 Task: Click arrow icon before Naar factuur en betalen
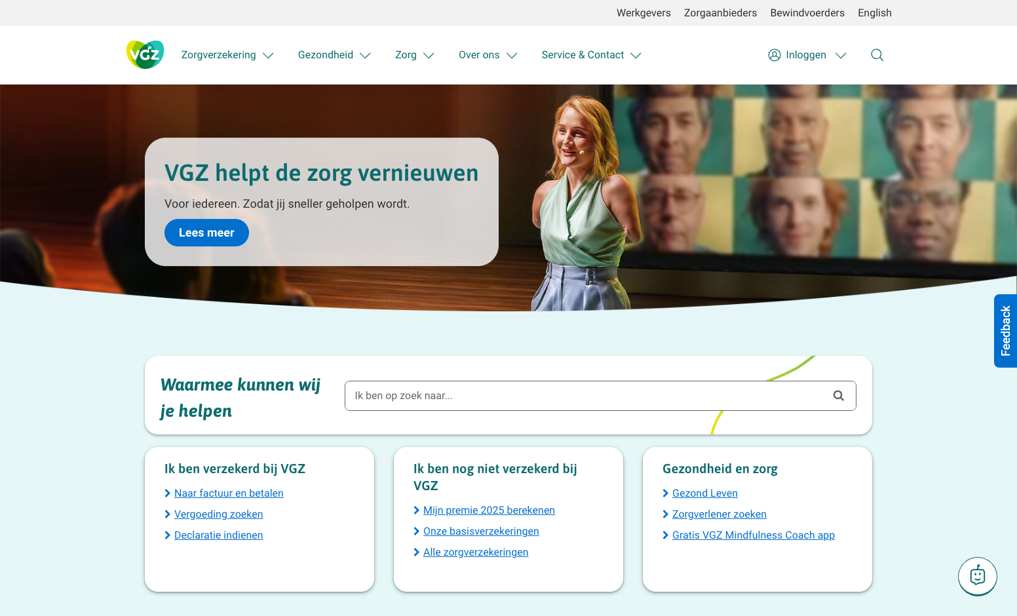tap(167, 493)
